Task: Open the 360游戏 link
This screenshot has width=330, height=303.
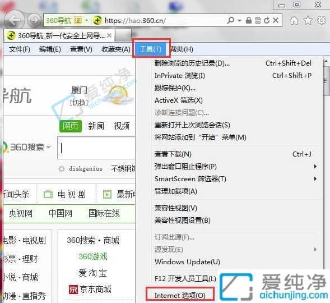Action: [x=93, y=256]
